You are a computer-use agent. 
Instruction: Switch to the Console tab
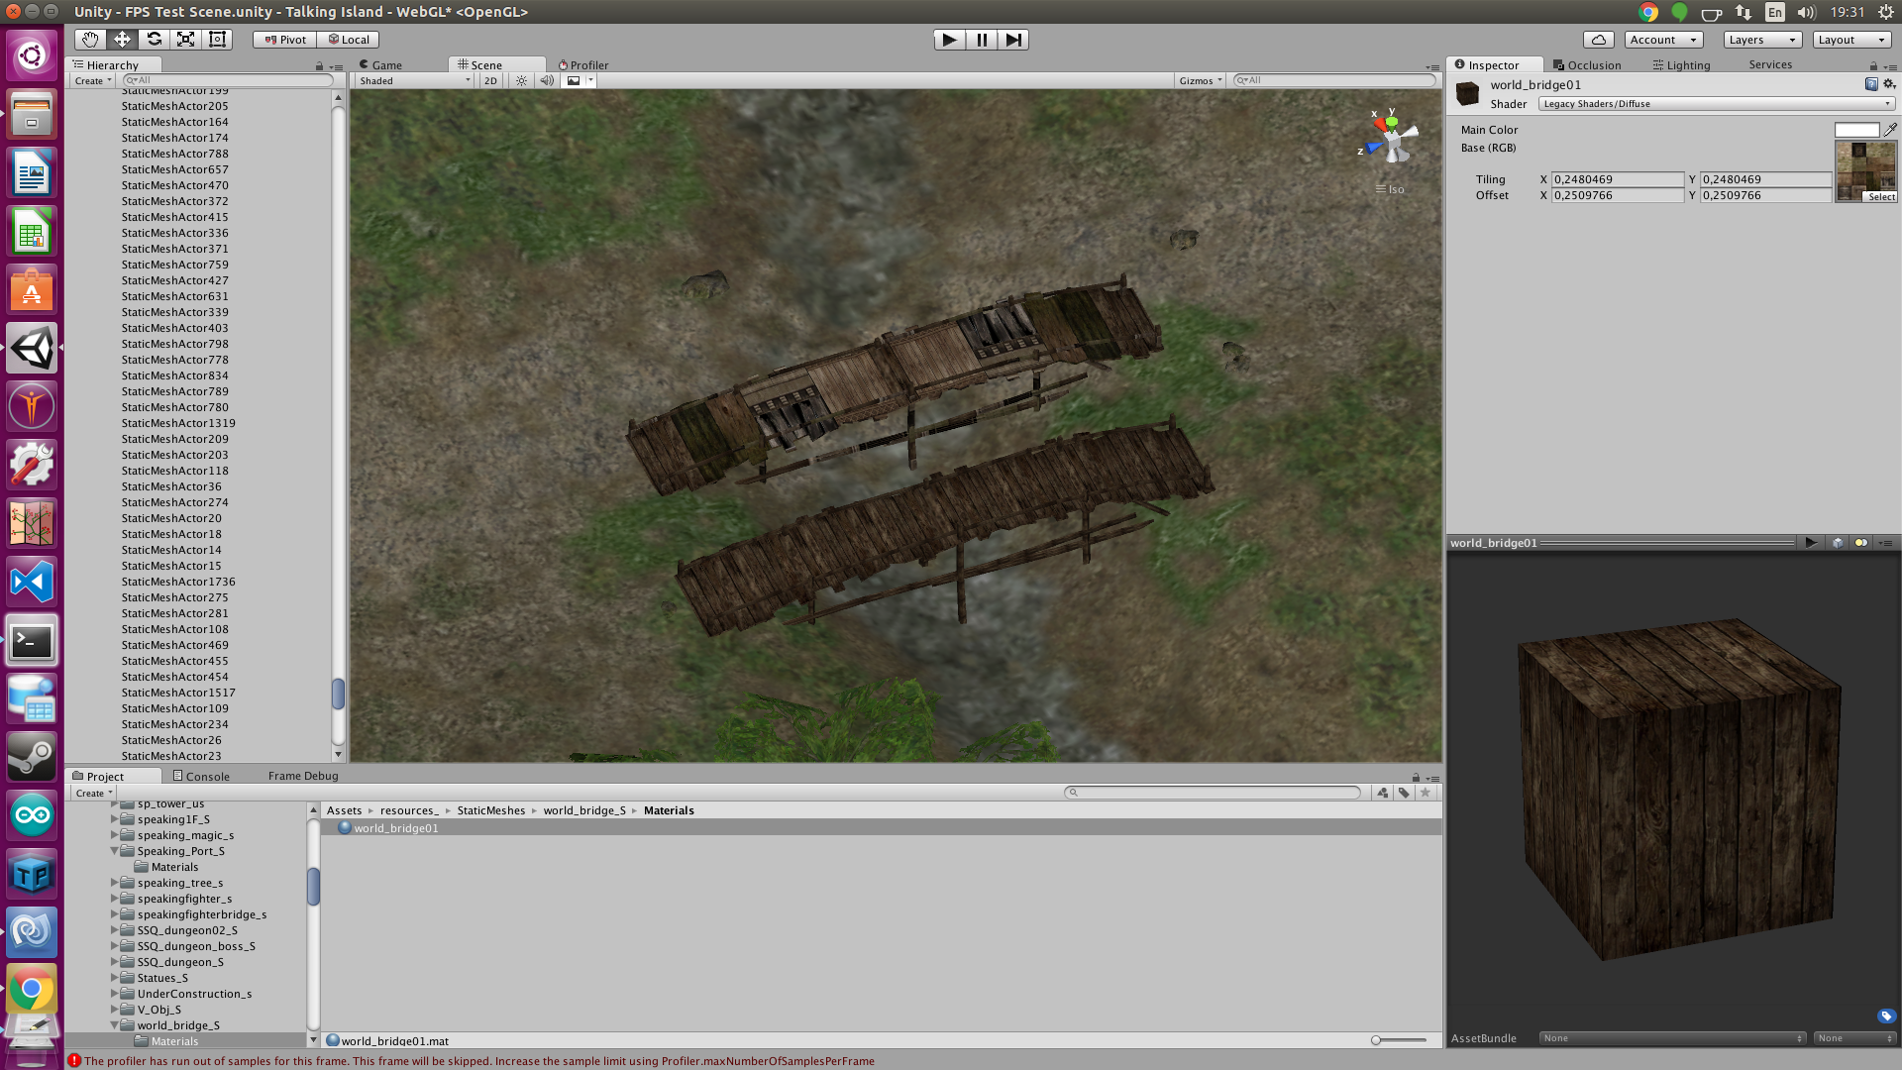tap(201, 777)
